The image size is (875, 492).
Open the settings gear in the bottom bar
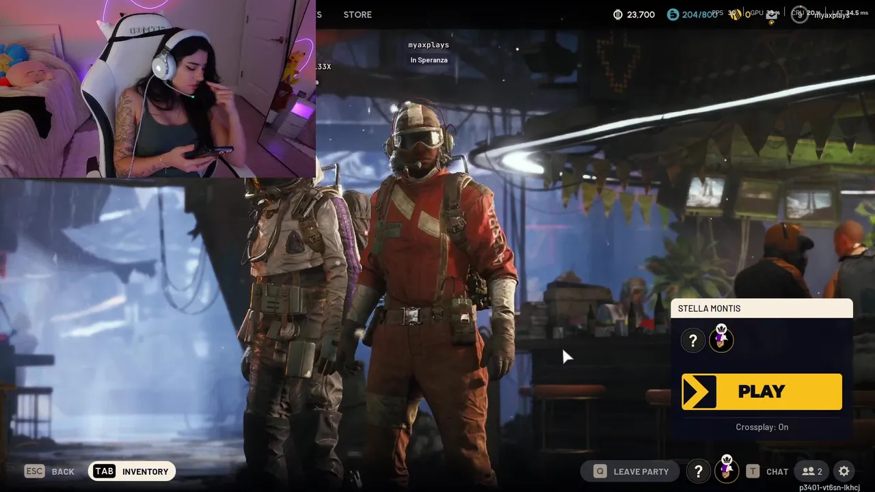(844, 471)
